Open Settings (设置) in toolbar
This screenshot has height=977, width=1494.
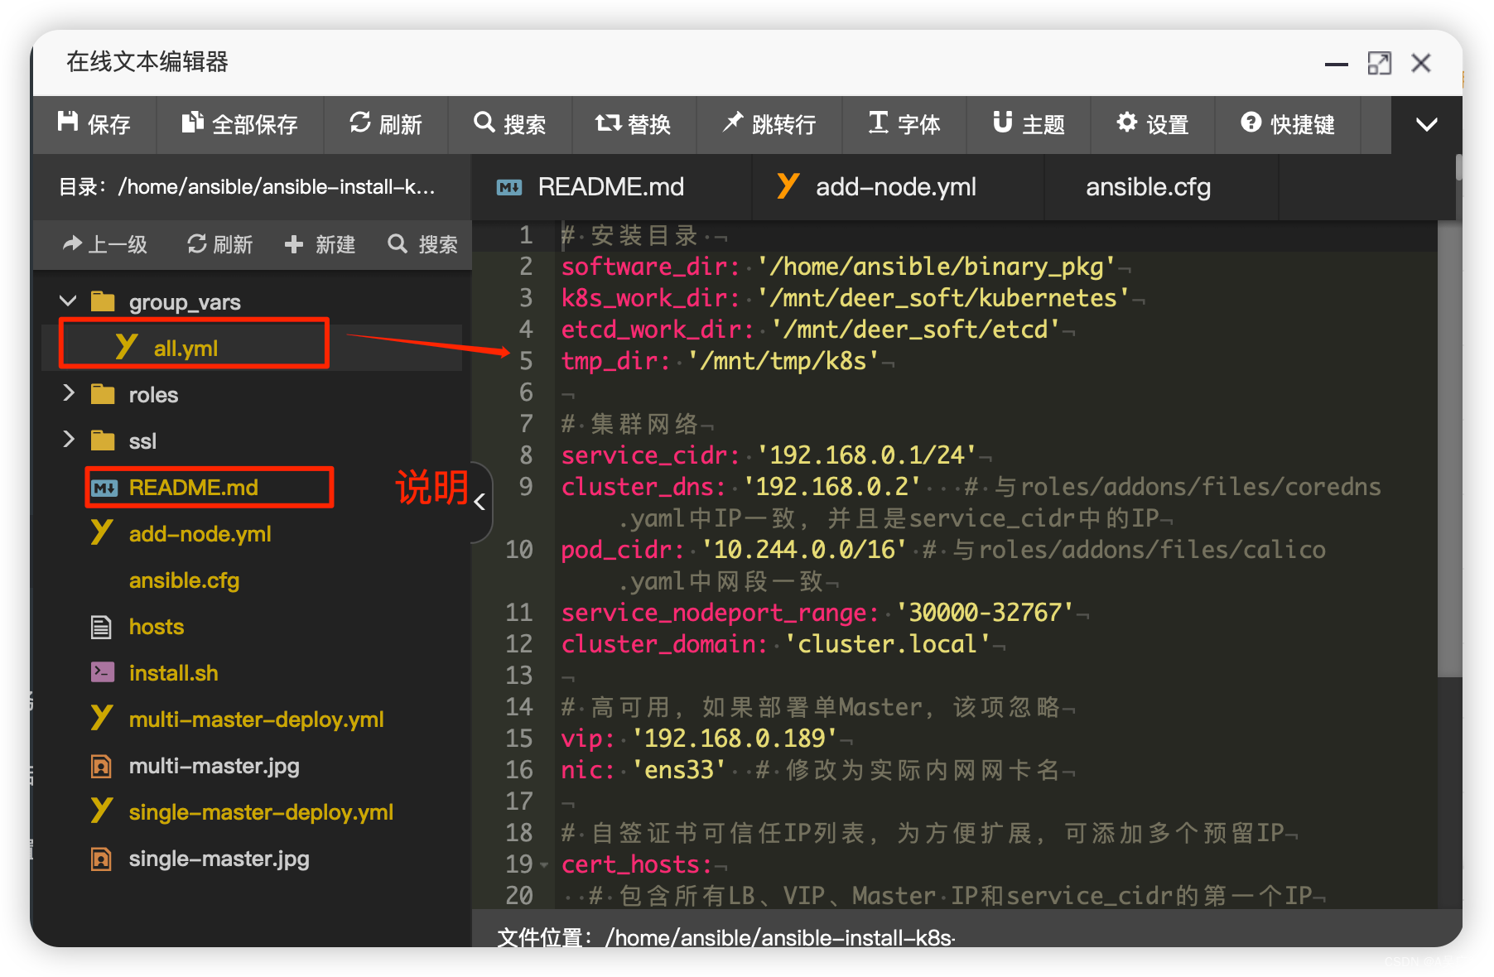point(1153,124)
